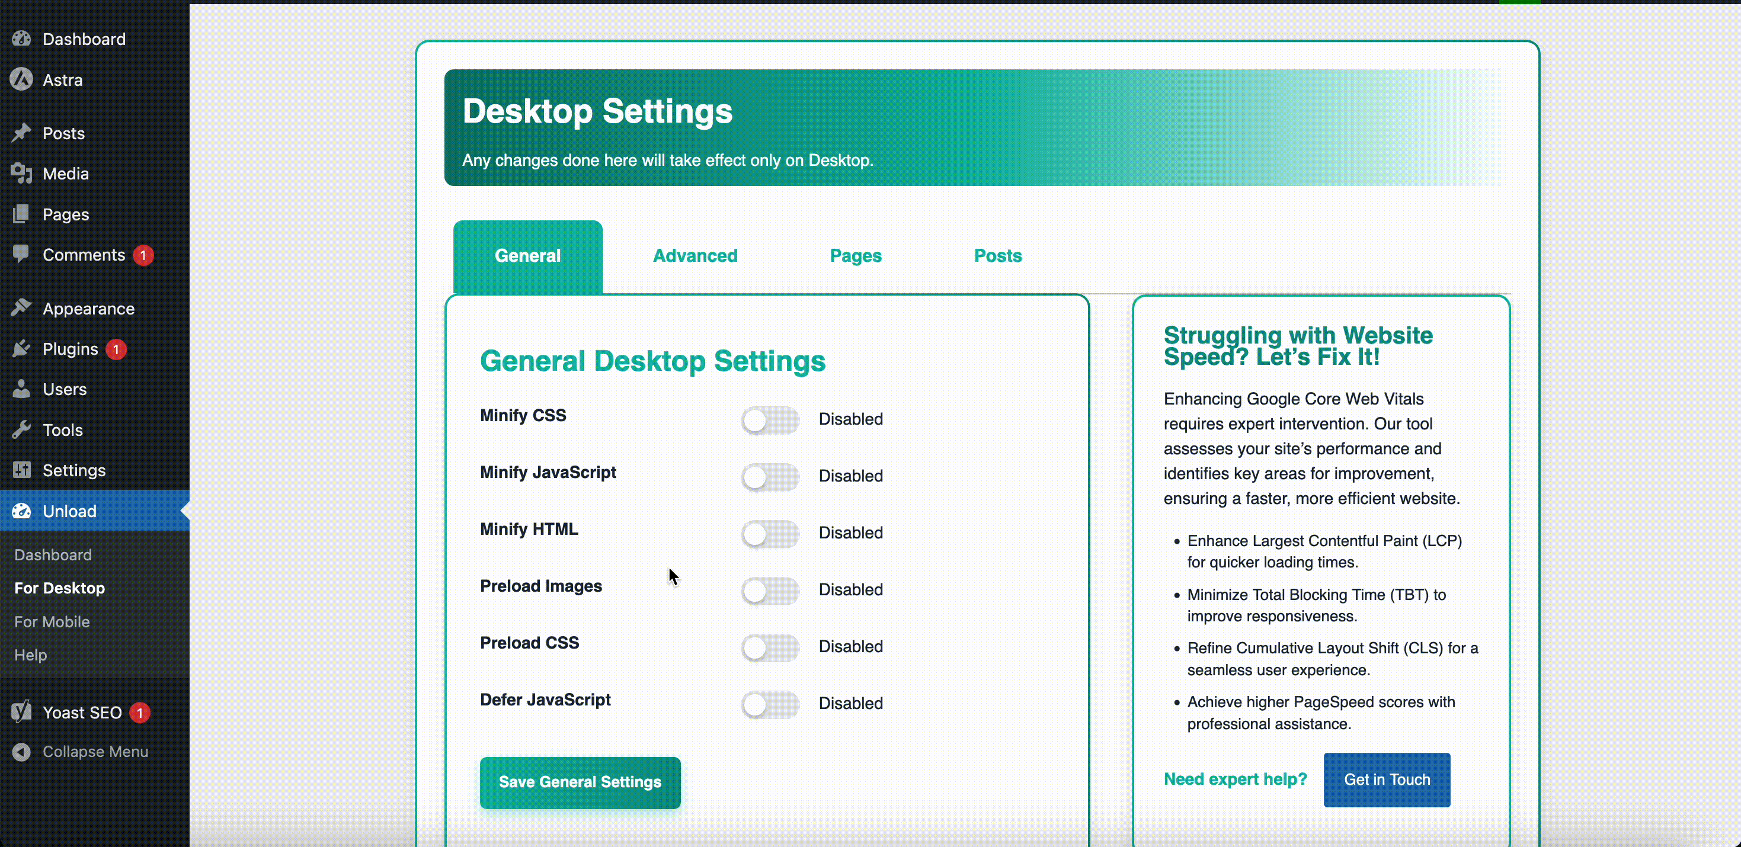Enable the Minify HTML toggle

pyautogui.click(x=769, y=534)
